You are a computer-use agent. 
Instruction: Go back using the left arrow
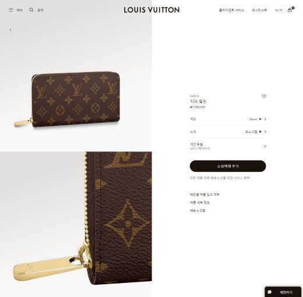point(10,30)
